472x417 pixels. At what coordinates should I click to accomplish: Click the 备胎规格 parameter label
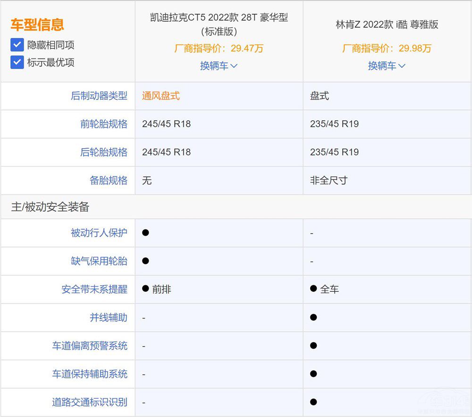[x=109, y=180]
